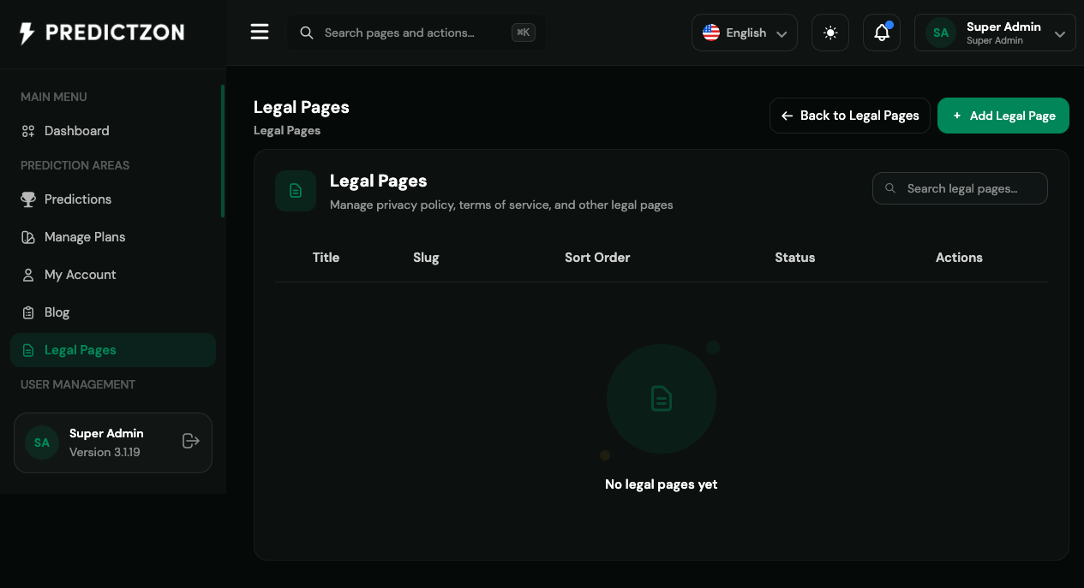Click the Sort Order column header
The width and height of the screenshot is (1084, 588).
point(597,258)
